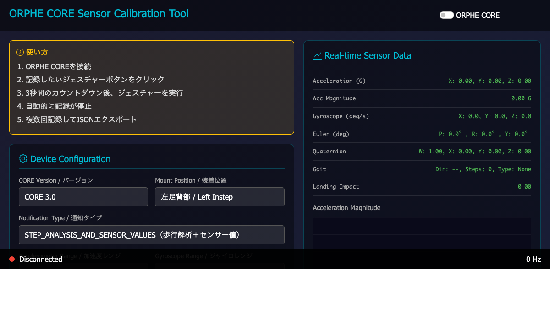Click instruction step 3 about 3秒間のカウントダウン

[100, 93]
